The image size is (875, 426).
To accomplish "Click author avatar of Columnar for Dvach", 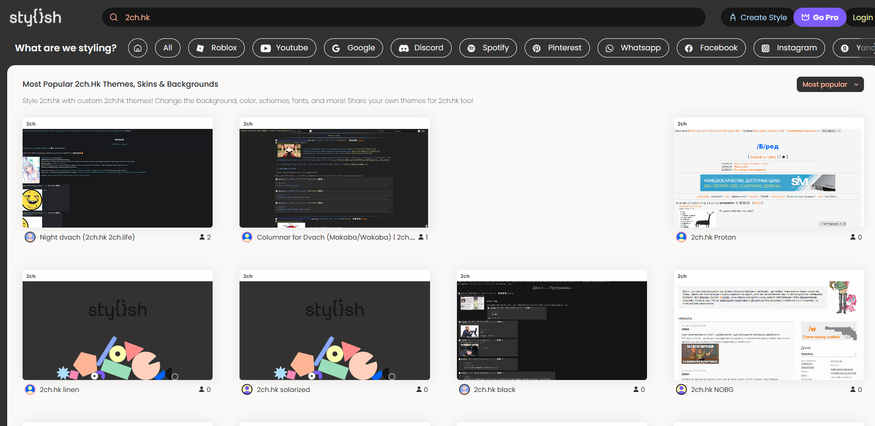I will [247, 237].
